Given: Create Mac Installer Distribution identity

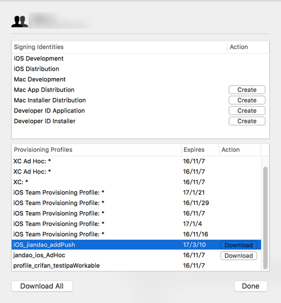Looking at the screenshot, I should tap(247, 100).
